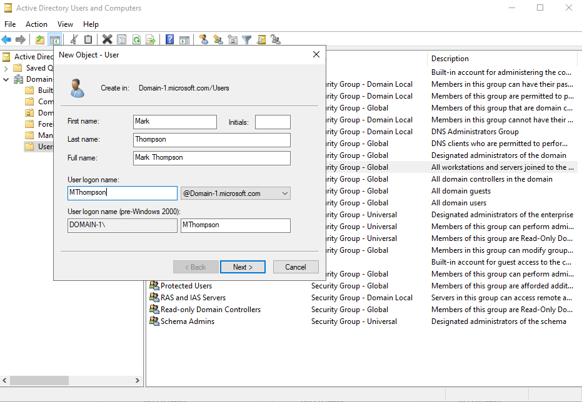The image size is (582, 402).
Task: Click the Delete toolbar icon
Action: pyautogui.click(x=107, y=39)
